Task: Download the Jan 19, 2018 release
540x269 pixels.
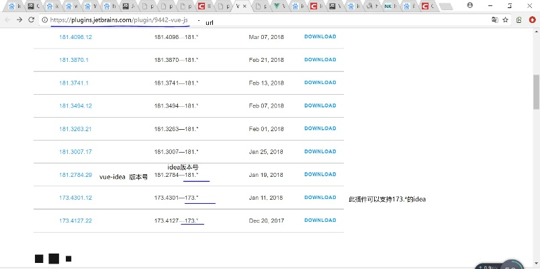Action: coord(320,174)
